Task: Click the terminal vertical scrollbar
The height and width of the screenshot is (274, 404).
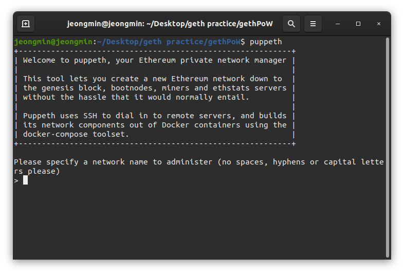Action: point(387,147)
